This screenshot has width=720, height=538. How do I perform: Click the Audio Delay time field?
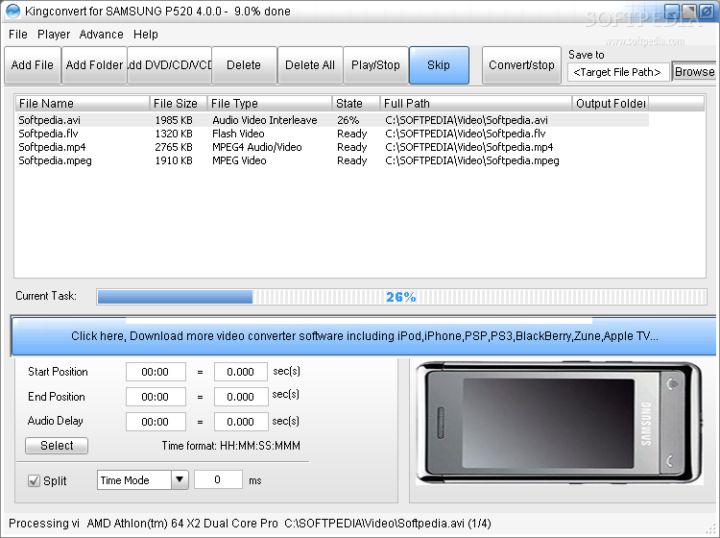tap(156, 422)
